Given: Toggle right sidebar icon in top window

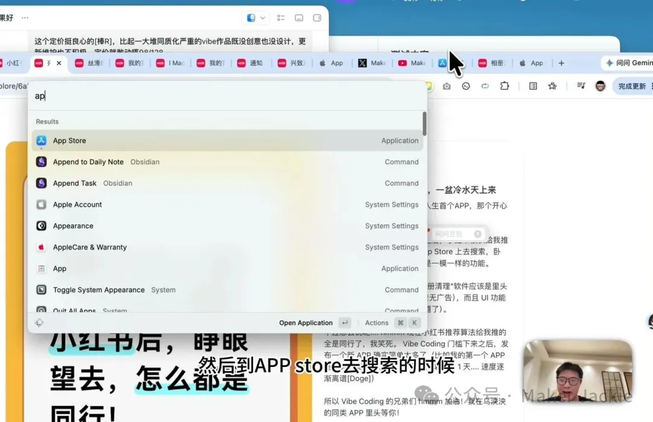Looking at the screenshot, I should [317, 18].
